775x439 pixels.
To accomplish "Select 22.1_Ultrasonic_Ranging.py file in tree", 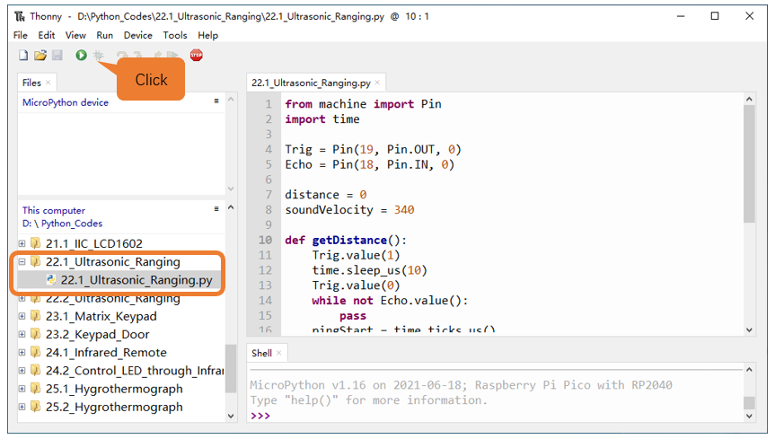I will point(137,280).
